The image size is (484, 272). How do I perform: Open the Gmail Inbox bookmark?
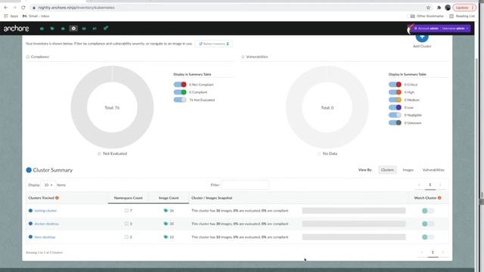(x=36, y=16)
